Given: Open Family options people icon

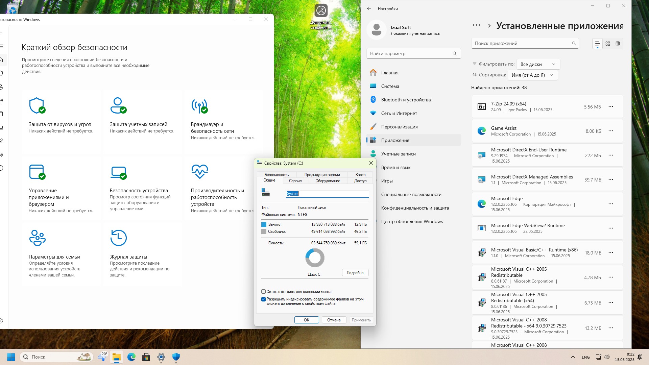Looking at the screenshot, I should (x=37, y=238).
